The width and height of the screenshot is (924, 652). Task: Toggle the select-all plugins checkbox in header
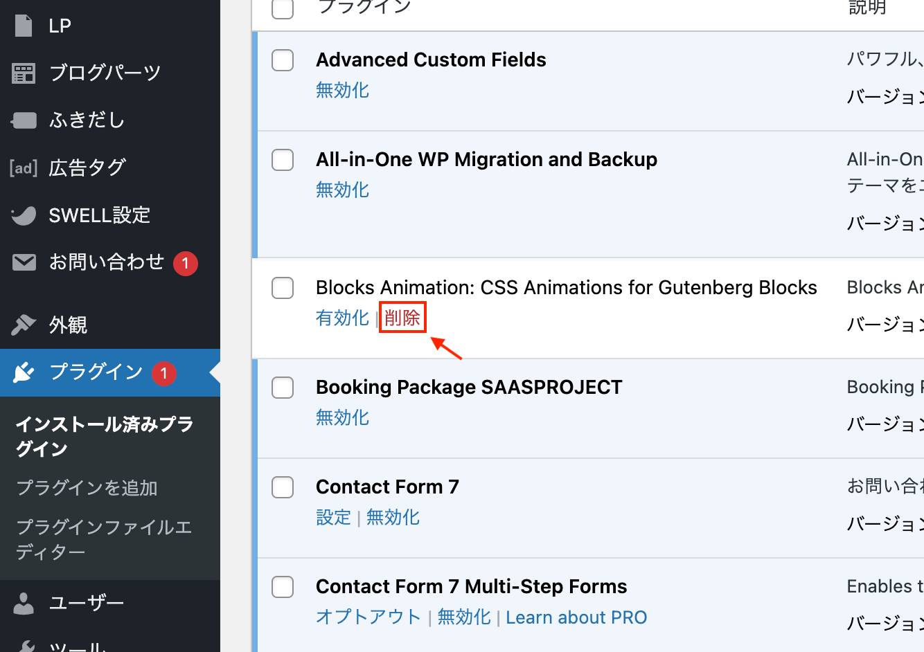click(x=283, y=8)
